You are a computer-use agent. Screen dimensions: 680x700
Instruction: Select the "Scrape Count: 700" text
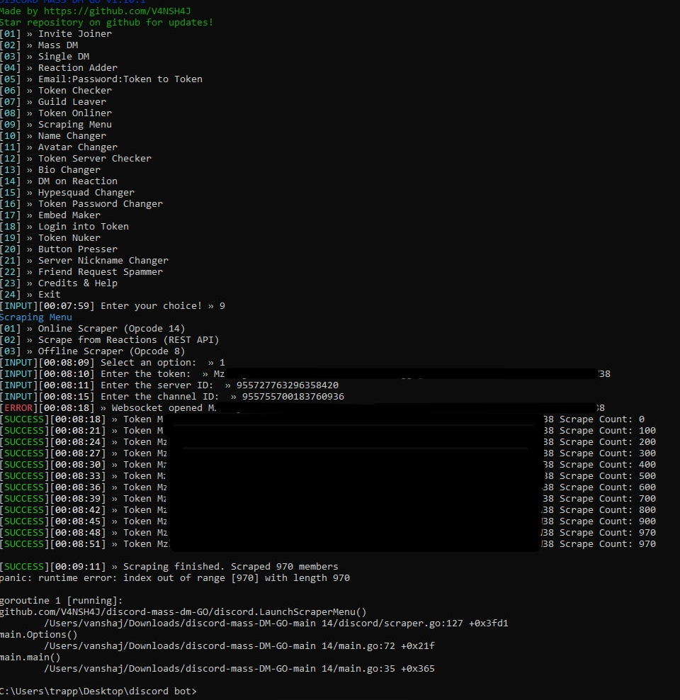click(608, 499)
